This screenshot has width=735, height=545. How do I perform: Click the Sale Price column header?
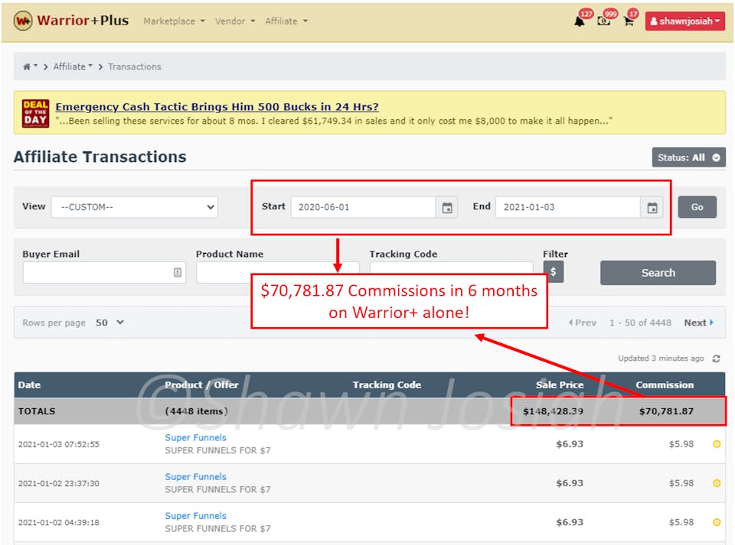(x=560, y=385)
